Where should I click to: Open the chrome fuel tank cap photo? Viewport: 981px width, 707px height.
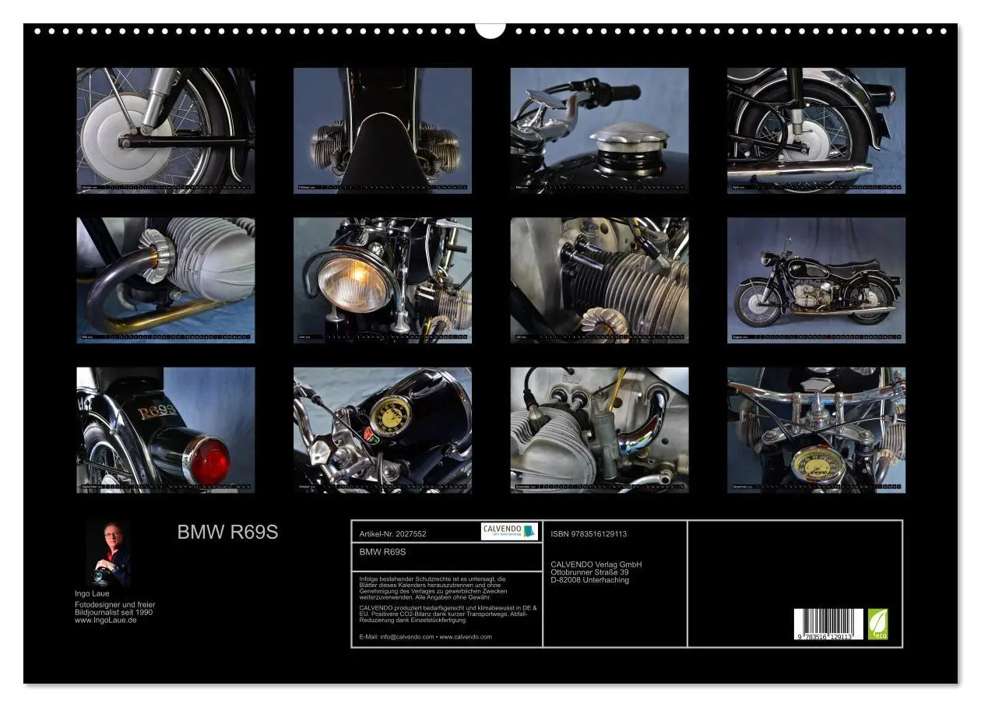[x=599, y=130]
